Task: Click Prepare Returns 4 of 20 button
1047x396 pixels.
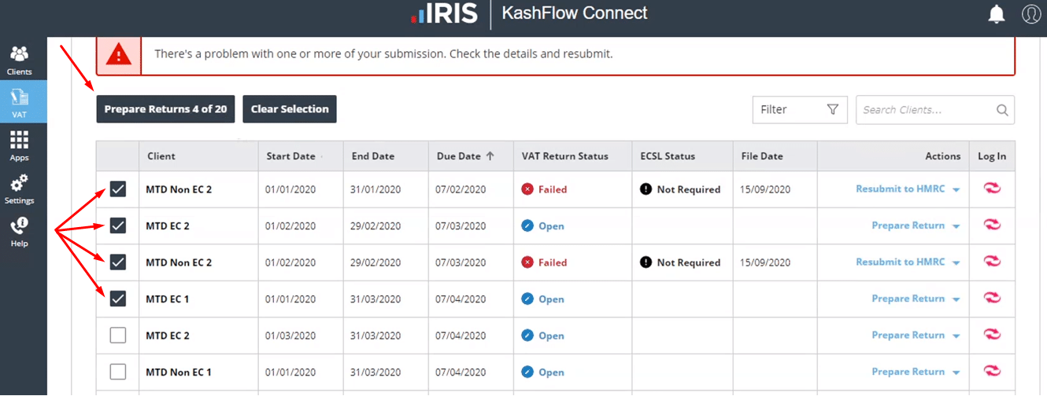Action: point(165,109)
